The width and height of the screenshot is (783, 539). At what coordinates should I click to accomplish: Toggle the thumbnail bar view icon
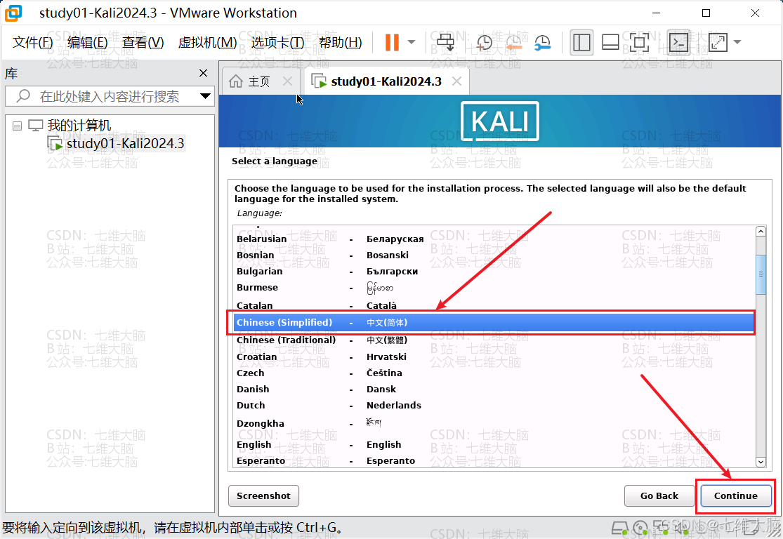click(610, 42)
